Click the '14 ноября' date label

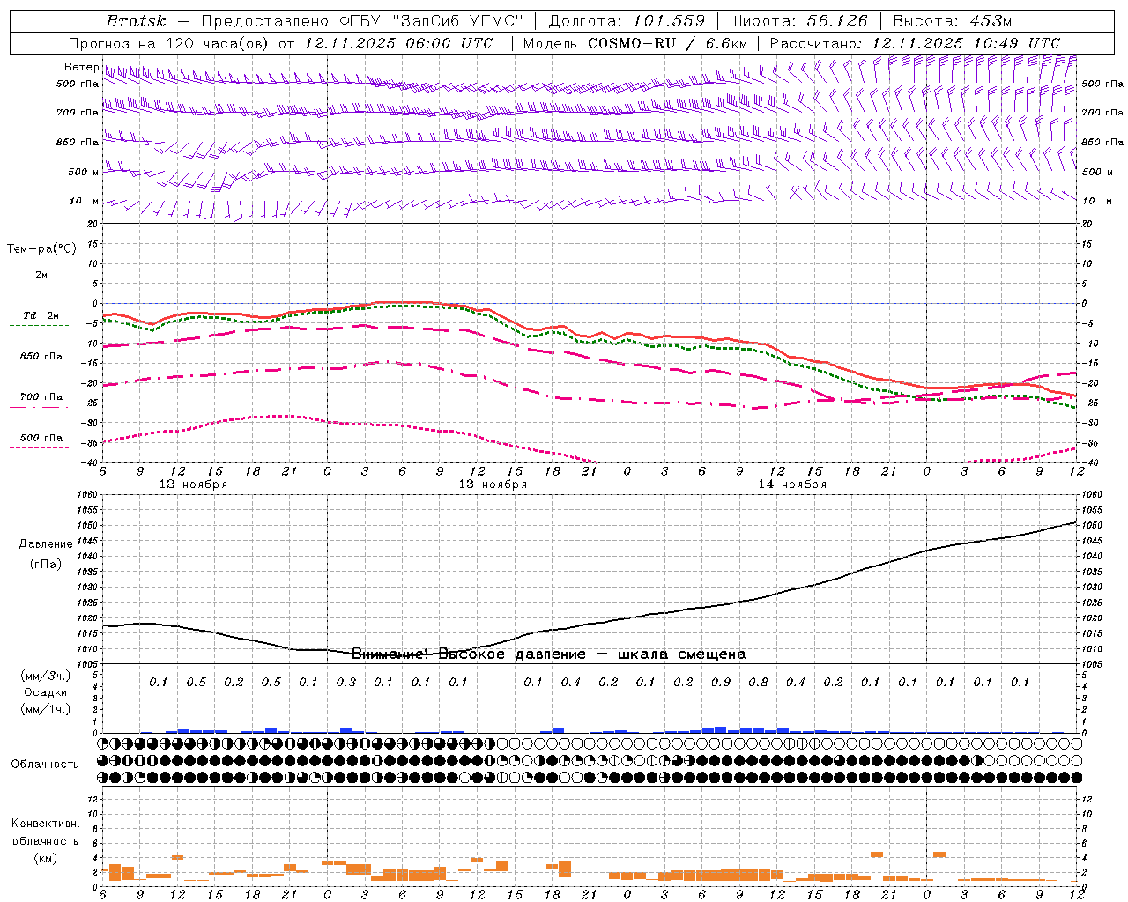[x=792, y=484]
